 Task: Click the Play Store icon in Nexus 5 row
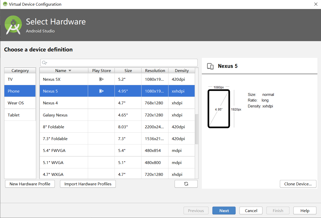[101, 91]
